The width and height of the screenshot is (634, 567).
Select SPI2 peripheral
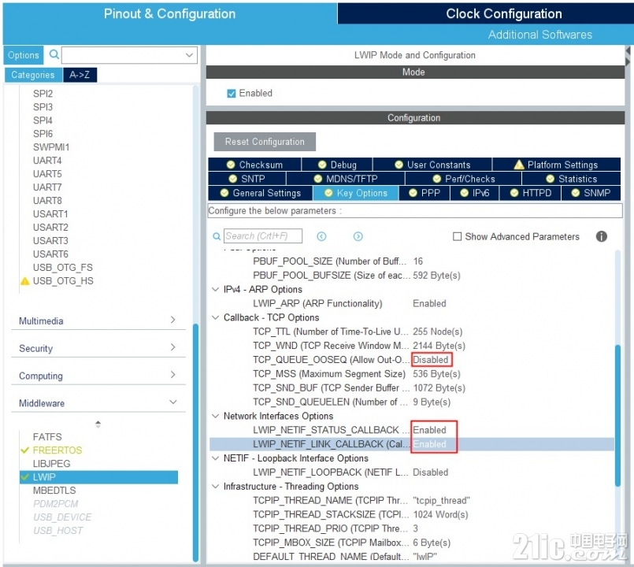tap(43, 94)
